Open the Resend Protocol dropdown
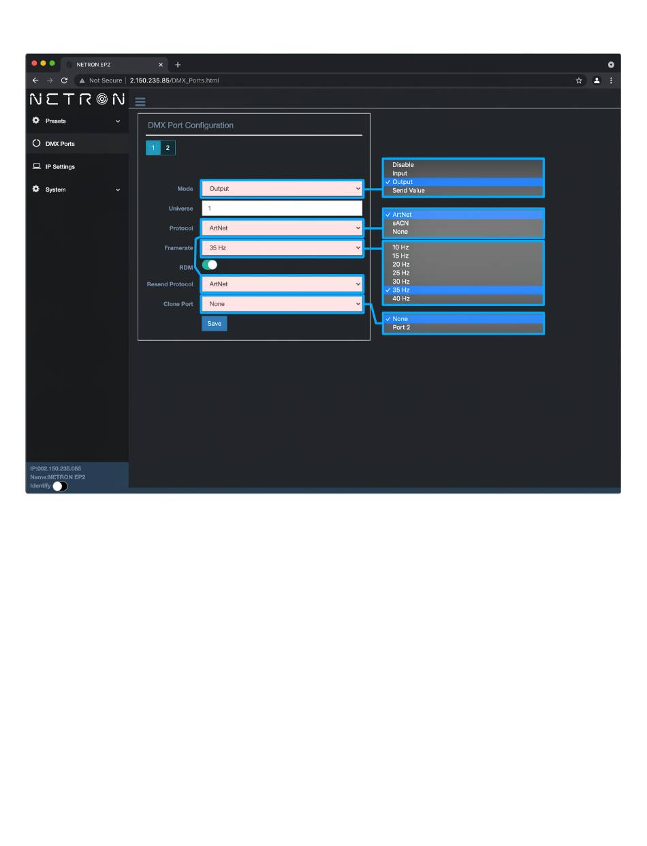 [x=282, y=284]
